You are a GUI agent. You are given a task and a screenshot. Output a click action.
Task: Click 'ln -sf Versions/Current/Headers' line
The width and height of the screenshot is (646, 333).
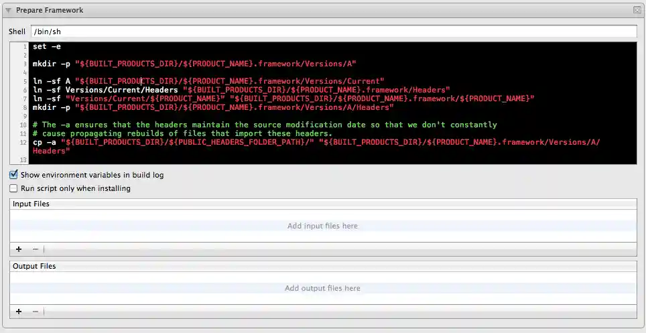[x=241, y=90]
